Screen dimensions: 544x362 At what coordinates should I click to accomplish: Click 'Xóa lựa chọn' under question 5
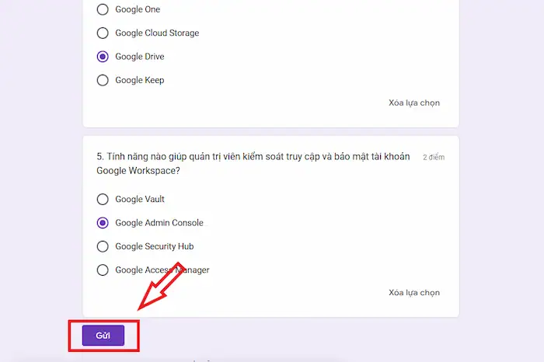coord(413,293)
